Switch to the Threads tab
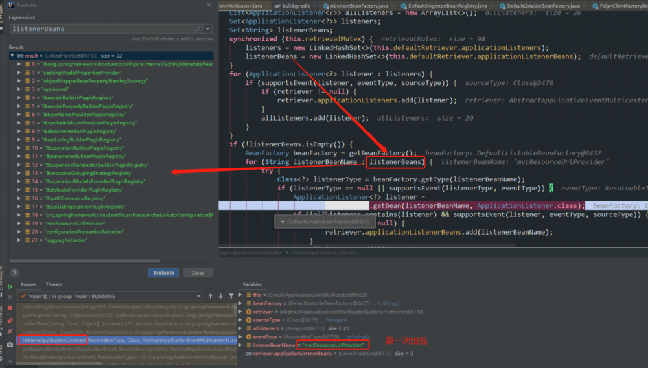The width and height of the screenshot is (648, 368). click(x=54, y=285)
